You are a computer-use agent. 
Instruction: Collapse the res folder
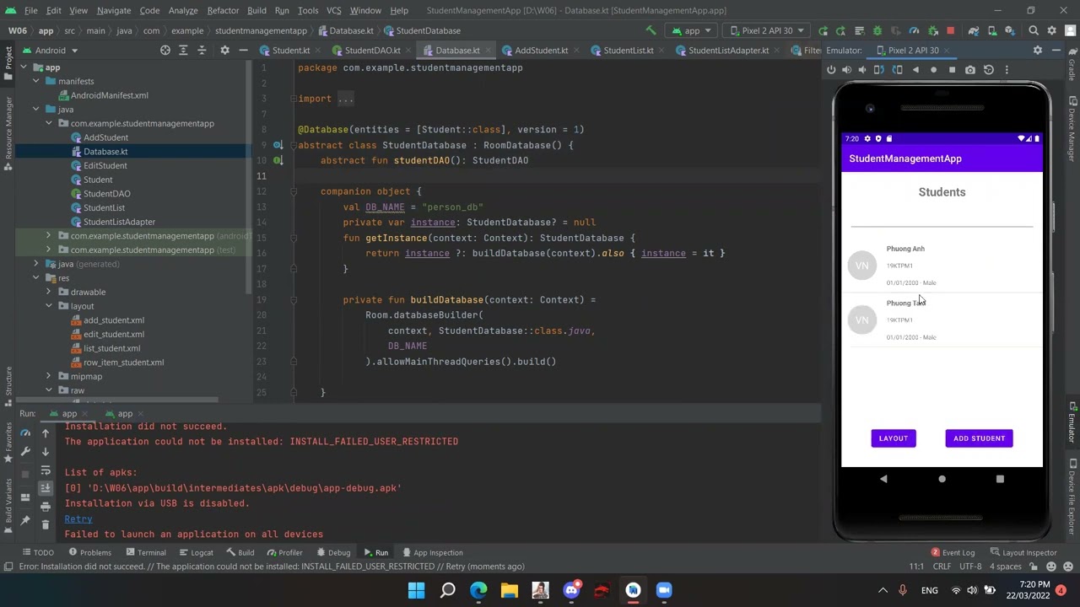coord(36,278)
